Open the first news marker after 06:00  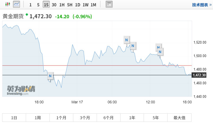[x=127, y=40]
